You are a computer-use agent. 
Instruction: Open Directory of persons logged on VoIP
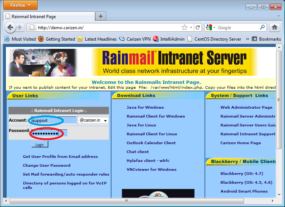pyautogui.click(x=65, y=185)
